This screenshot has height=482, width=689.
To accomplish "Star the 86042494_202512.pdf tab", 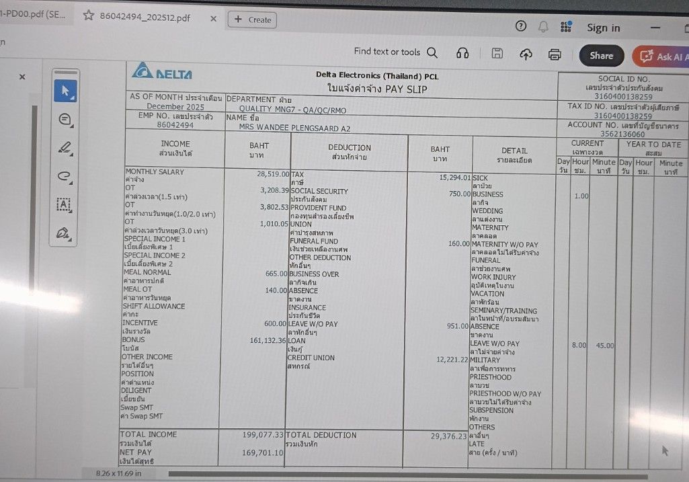I will pos(88,16).
